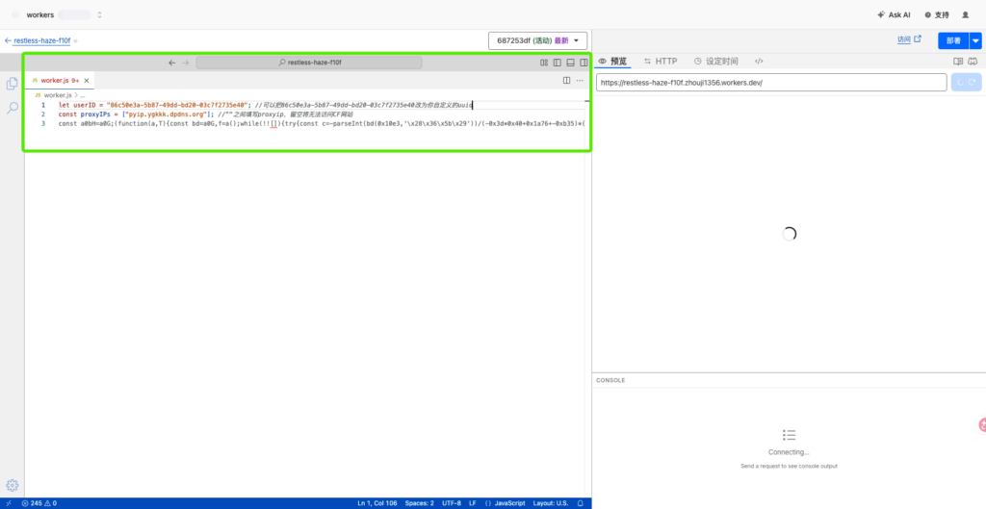Focus the restless-haze-f10f command search box
The image size is (986, 509).
(309, 63)
